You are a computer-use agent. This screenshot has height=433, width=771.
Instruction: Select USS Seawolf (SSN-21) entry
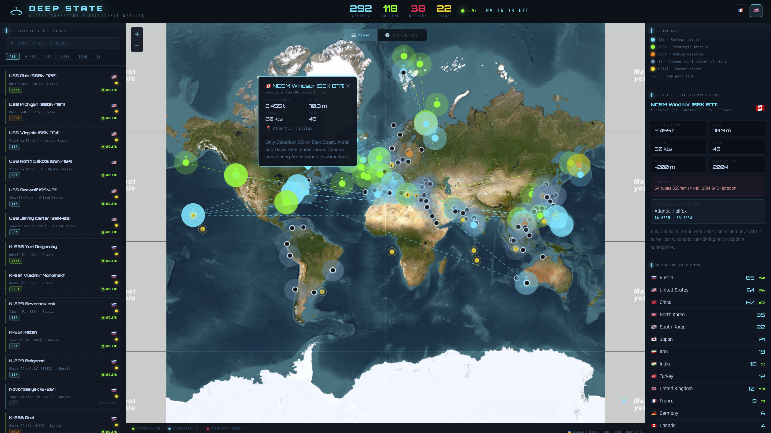pos(63,197)
